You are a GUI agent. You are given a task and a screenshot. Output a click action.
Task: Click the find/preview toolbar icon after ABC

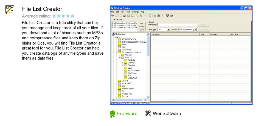point(150,16)
